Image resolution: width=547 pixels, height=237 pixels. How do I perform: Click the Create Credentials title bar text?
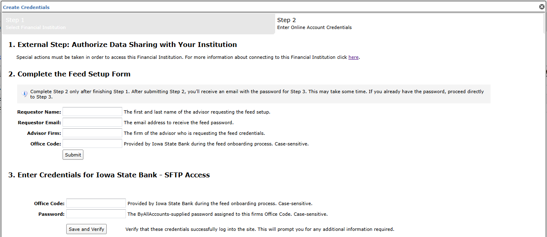26,7
